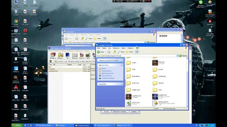Screen dimensions: 227x127
Task: Select the Patch folder
Action: coord(131,69)
